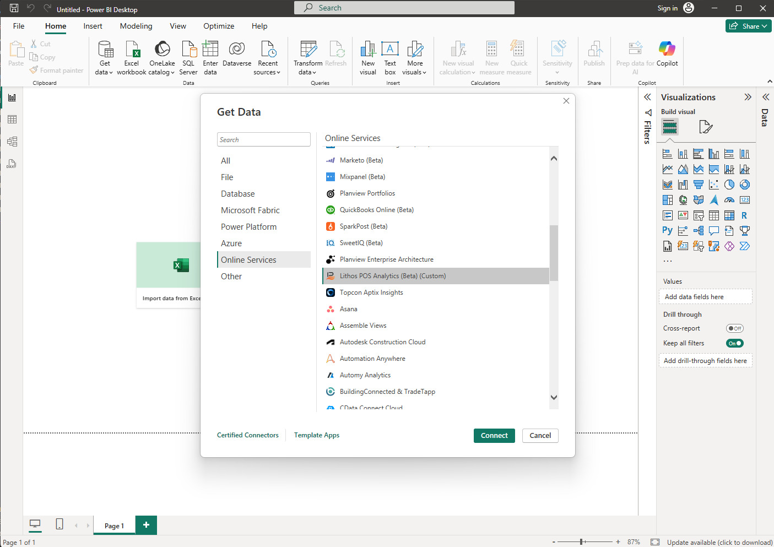
Task: Open the Optimize ribbon tab
Action: (219, 26)
